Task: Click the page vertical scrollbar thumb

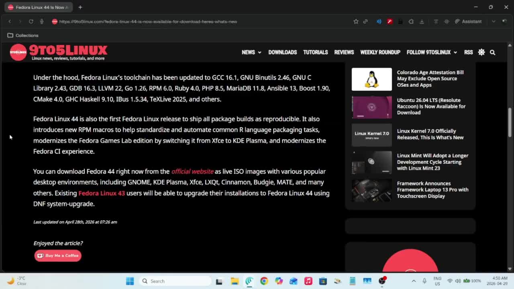Action: [x=510, y=122]
